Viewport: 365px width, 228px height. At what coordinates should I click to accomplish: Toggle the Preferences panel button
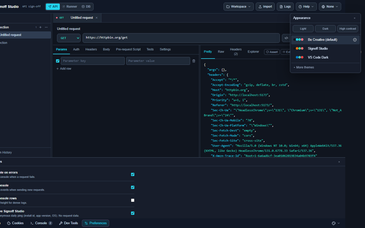[96, 223]
